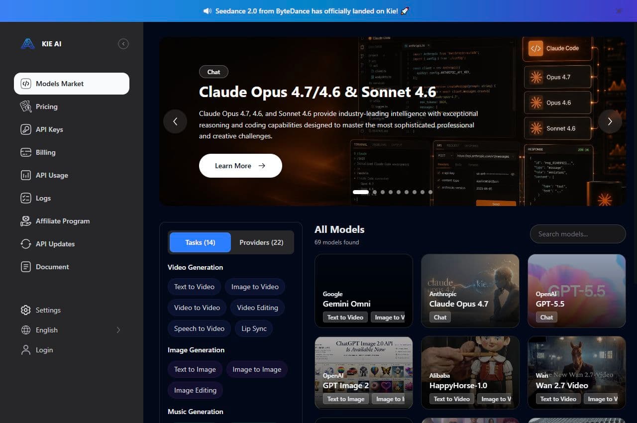Open the Claude Opus 4.7 model card
This screenshot has height=423, width=637.
[470, 291]
